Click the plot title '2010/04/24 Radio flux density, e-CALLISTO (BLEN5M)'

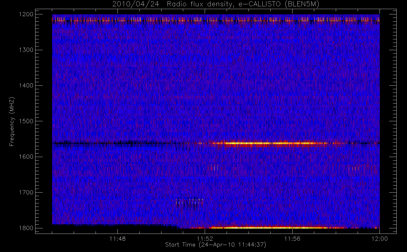point(216,4)
